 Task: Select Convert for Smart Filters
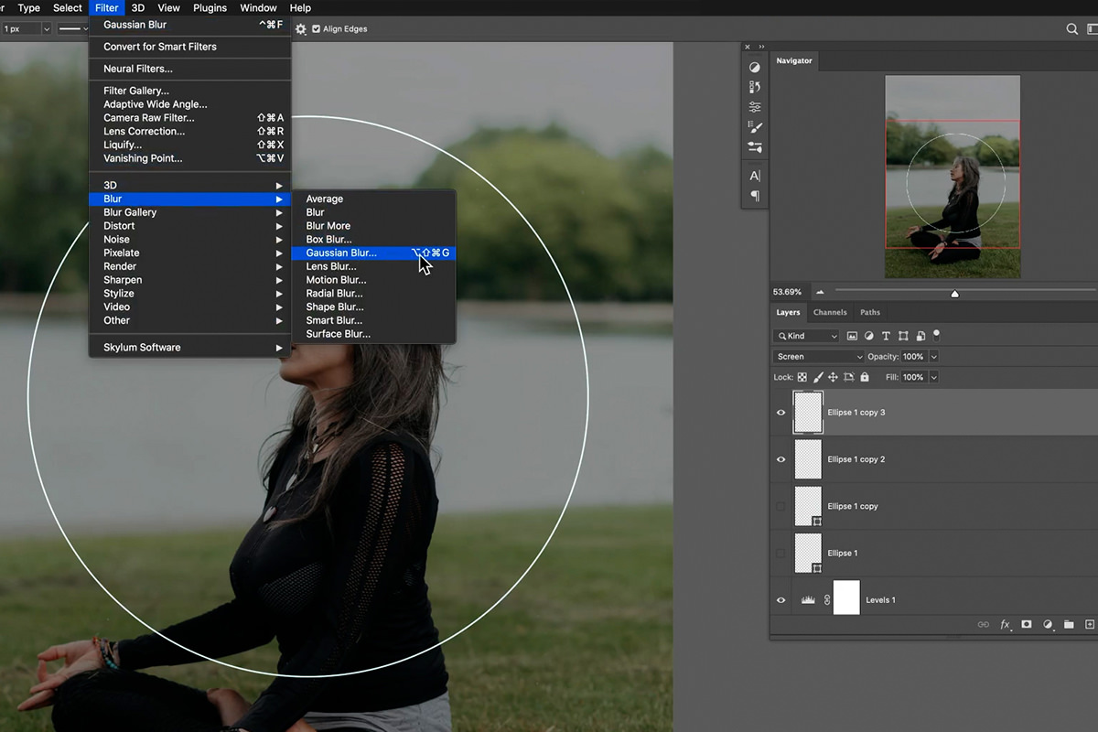click(x=160, y=47)
